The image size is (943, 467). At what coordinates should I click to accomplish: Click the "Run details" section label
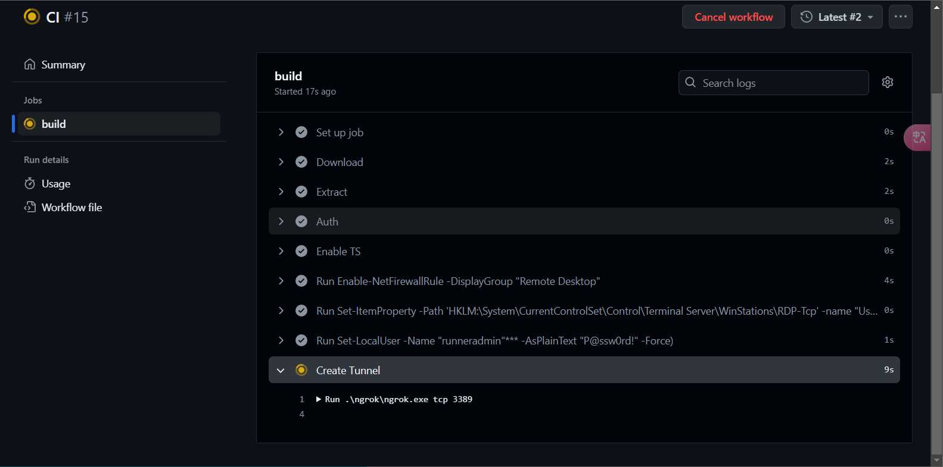tap(46, 159)
